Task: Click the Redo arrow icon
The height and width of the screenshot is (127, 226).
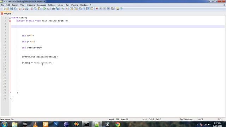Action: 48,8
